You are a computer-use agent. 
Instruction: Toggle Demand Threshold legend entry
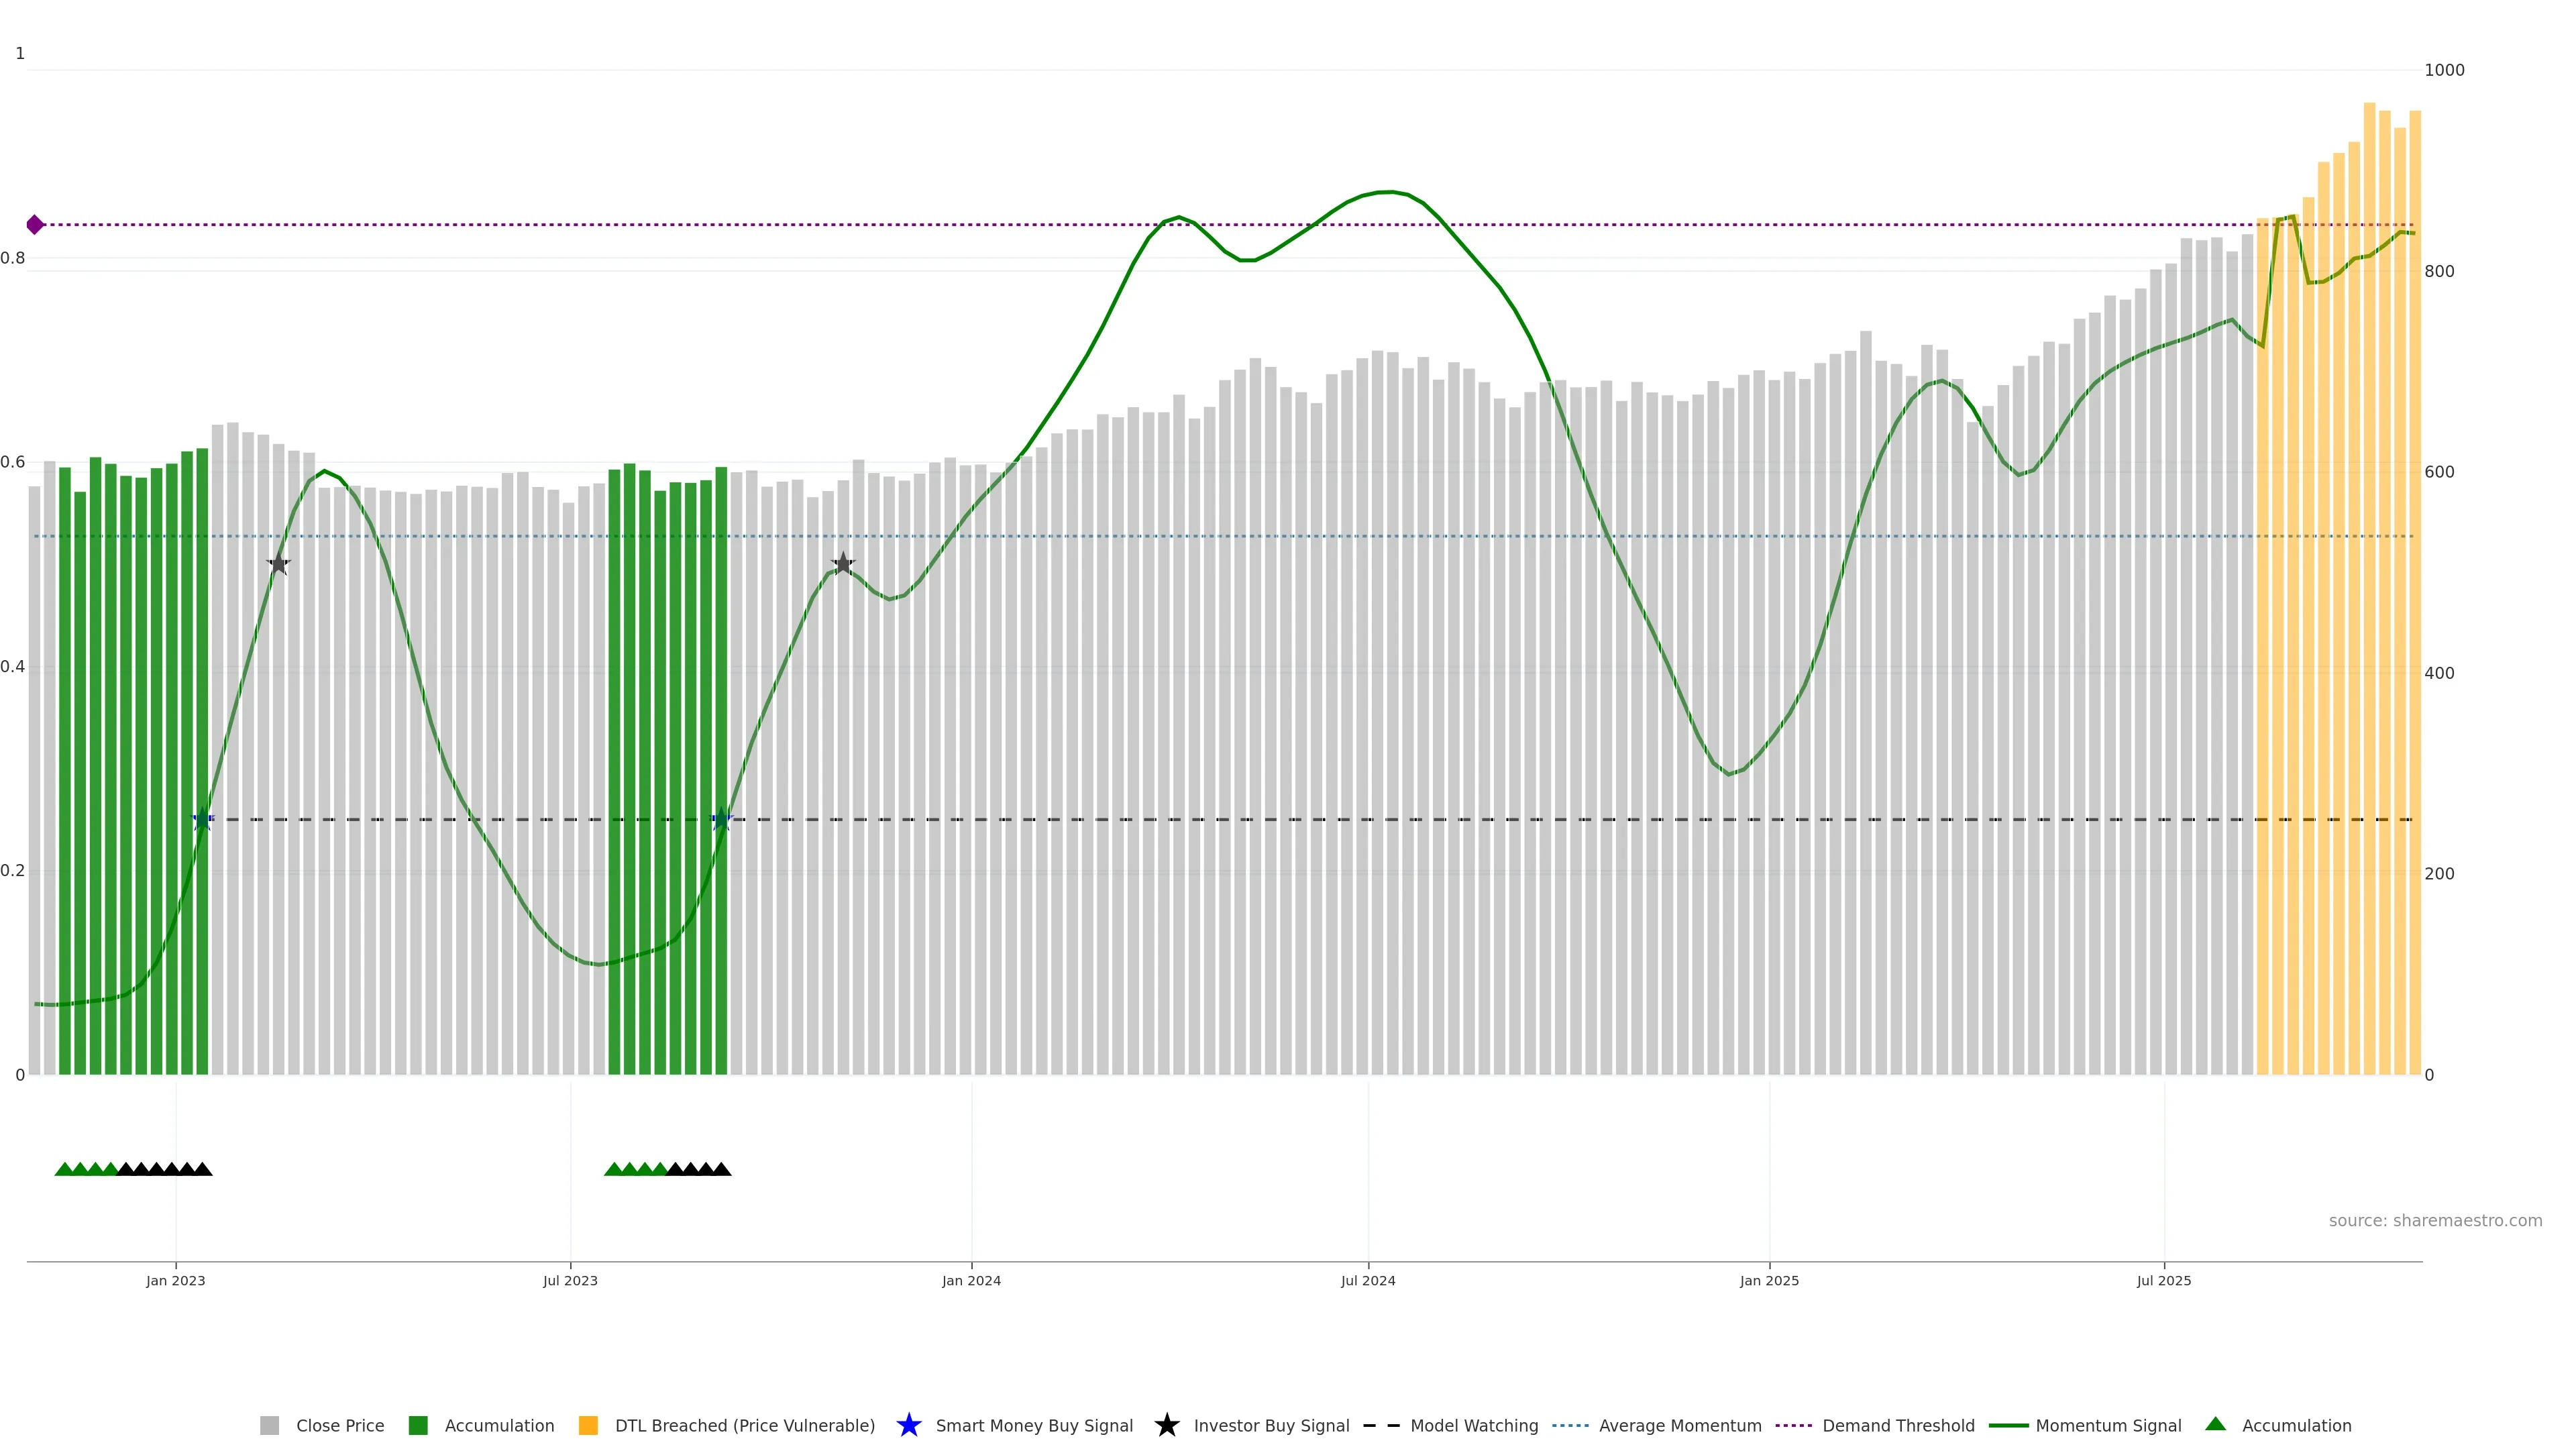pos(1897,1426)
